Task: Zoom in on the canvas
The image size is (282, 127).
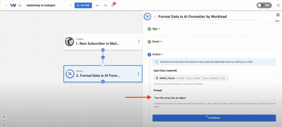Action: coord(4,117)
